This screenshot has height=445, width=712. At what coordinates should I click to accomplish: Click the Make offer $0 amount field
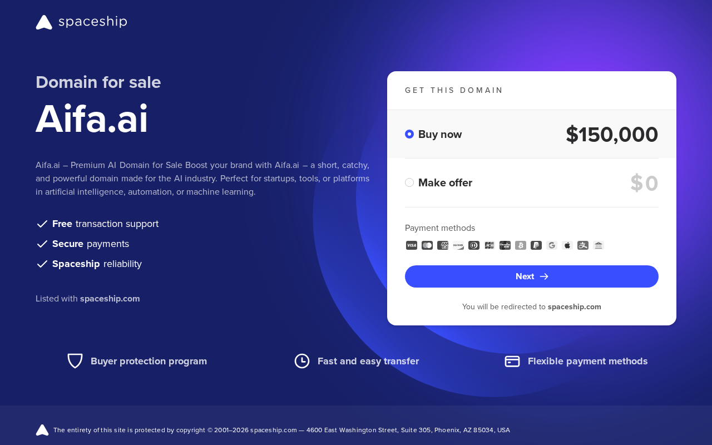point(644,183)
